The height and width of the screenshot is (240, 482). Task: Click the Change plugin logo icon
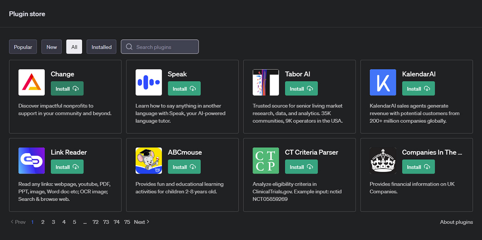pyautogui.click(x=31, y=82)
